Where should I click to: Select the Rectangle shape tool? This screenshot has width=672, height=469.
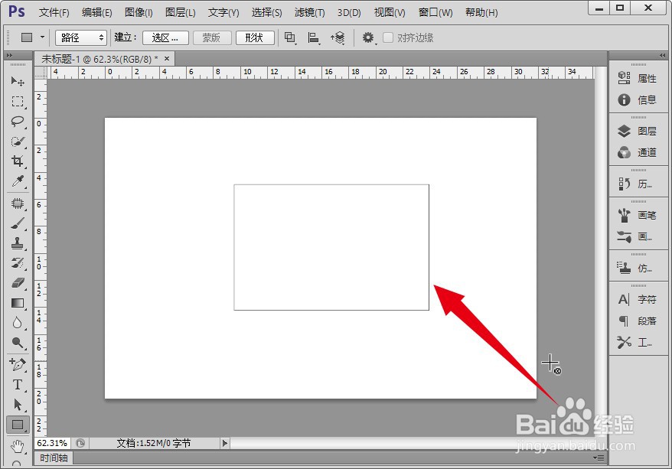[18, 425]
